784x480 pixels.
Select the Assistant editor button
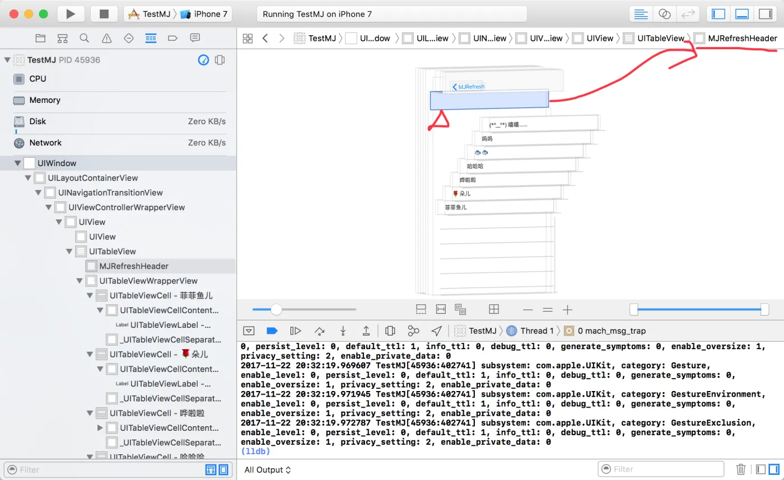(664, 14)
